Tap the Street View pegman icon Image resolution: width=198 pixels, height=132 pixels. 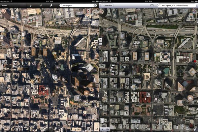pos(31,6)
